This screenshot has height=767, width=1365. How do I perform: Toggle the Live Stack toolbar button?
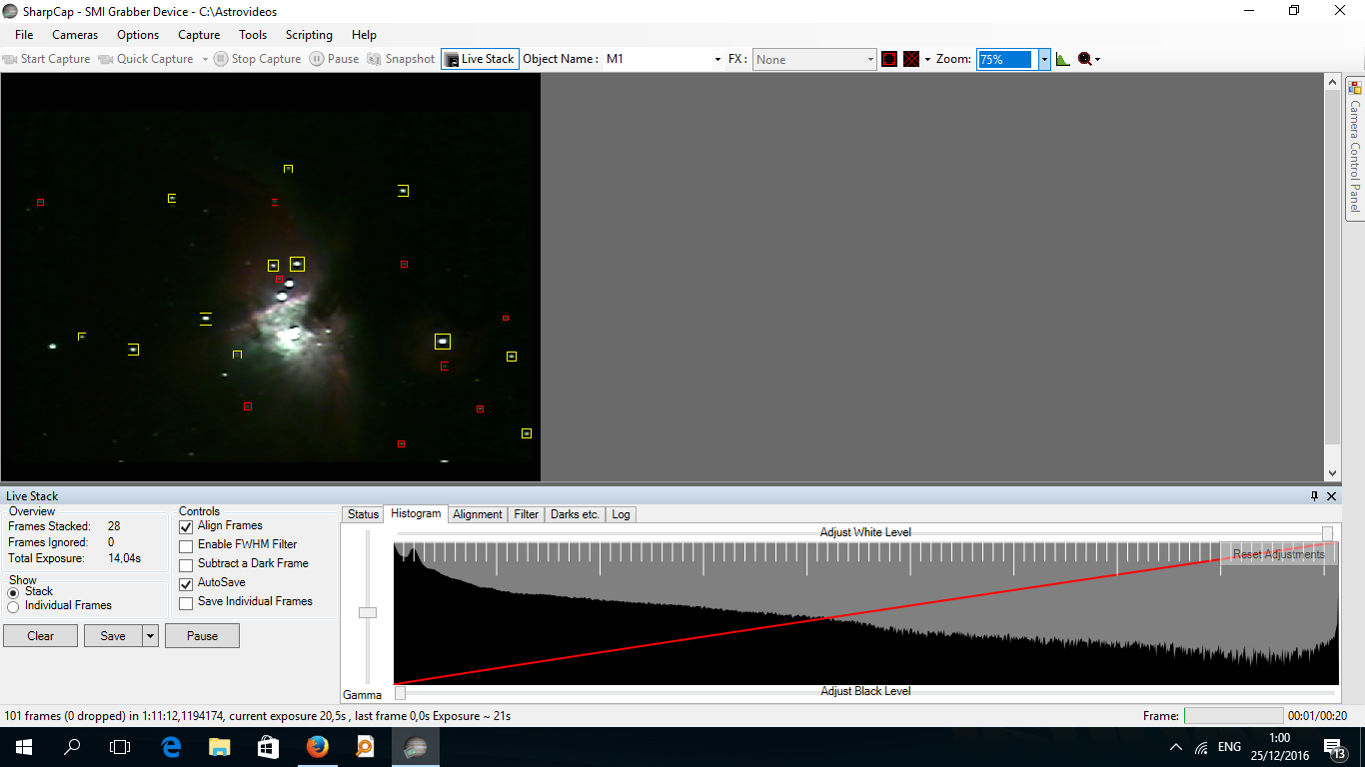click(x=480, y=59)
